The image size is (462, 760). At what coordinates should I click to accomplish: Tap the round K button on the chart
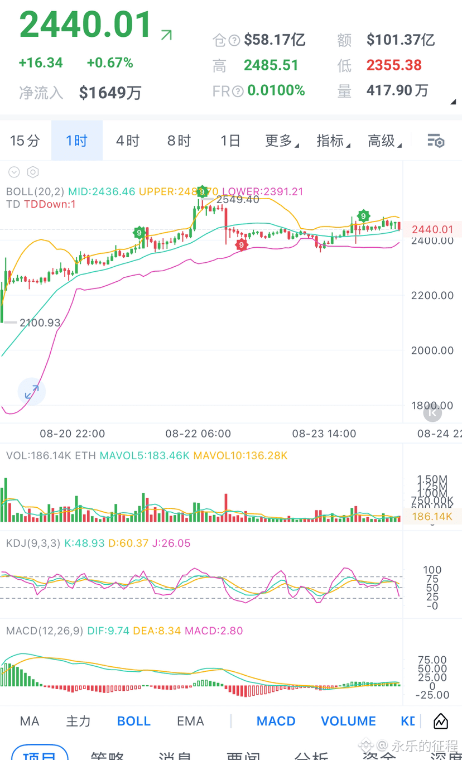click(432, 413)
